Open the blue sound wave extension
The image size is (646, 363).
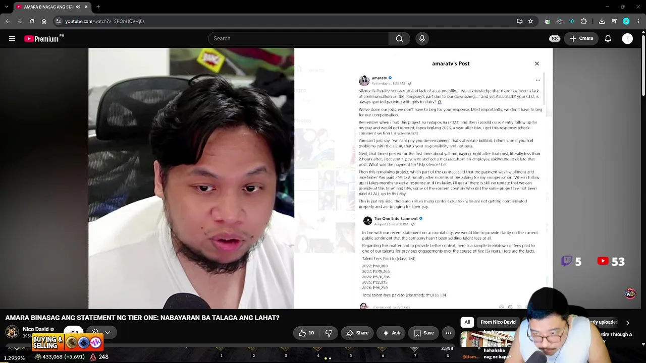click(571, 21)
